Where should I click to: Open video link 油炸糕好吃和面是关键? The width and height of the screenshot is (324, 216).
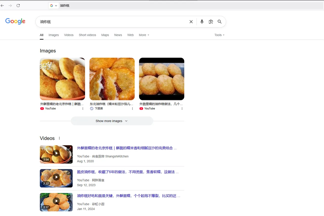(x=129, y=196)
